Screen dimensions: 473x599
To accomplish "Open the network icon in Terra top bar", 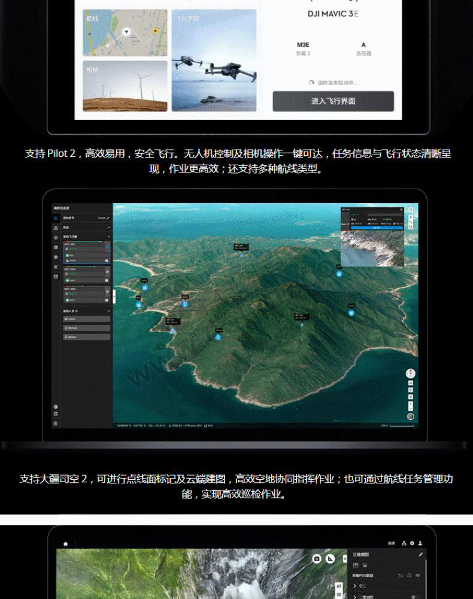I will point(404,543).
